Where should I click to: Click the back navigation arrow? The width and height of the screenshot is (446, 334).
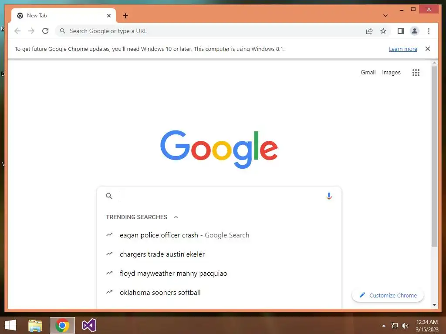[x=17, y=31]
